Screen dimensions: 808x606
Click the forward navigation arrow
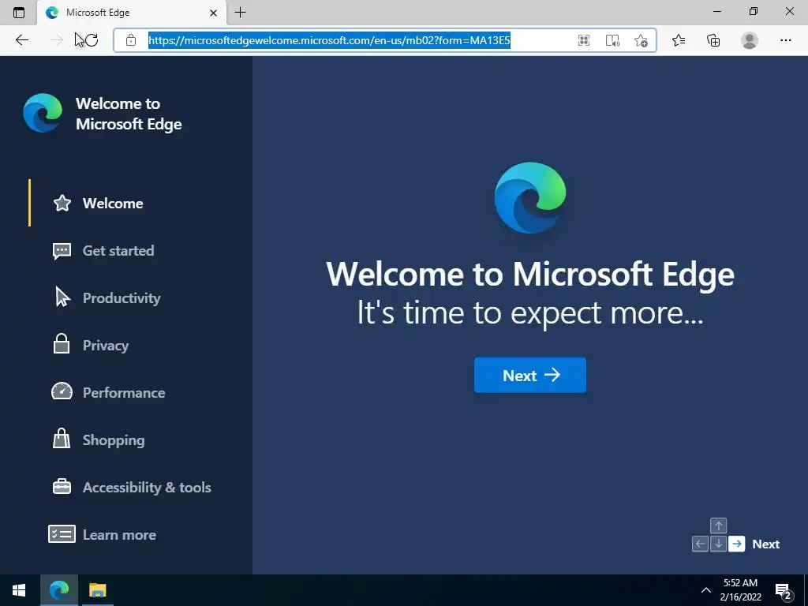pos(57,40)
